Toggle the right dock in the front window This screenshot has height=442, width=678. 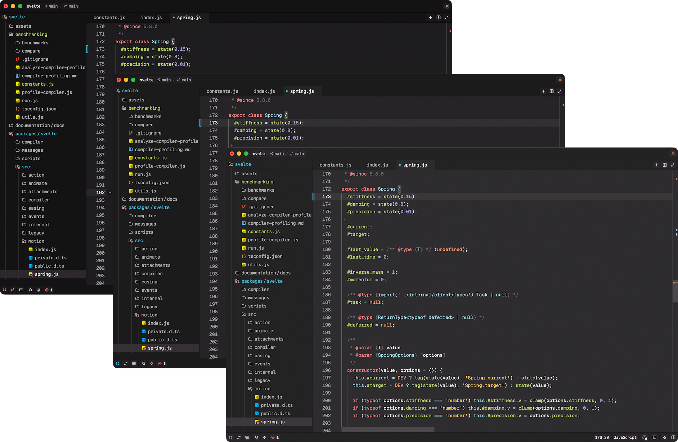[673, 437]
